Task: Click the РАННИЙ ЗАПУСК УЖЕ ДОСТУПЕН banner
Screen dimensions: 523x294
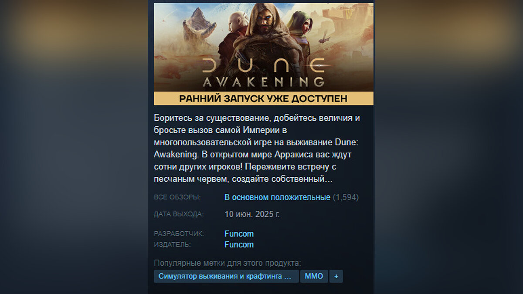Action: tap(264, 98)
